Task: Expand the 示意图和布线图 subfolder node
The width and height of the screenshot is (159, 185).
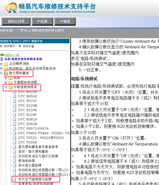Action: pos(6,82)
